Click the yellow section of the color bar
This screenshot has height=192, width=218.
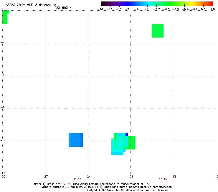tap(192, 4)
